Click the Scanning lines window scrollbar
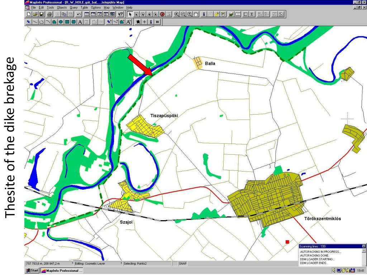Image resolution: width=367 pixels, height=275 pixels. click(x=363, y=257)
